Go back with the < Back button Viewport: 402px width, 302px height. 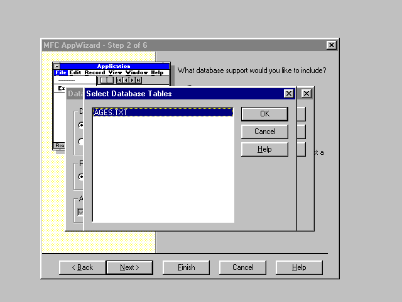pyautogui.click(x=82, y=267)
